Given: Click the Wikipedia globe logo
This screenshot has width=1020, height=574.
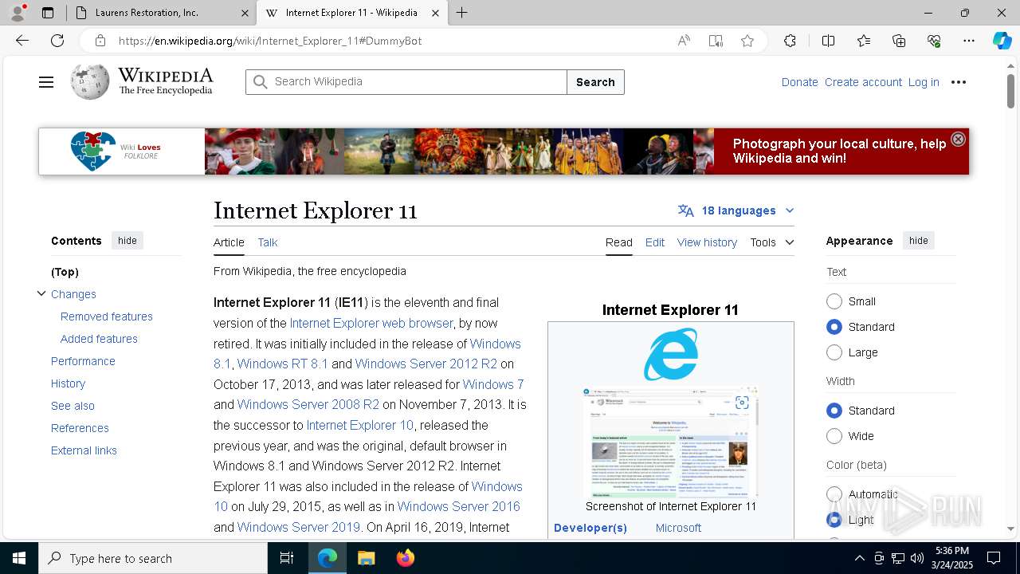Looking at the screenshot, I should (90, 81).
